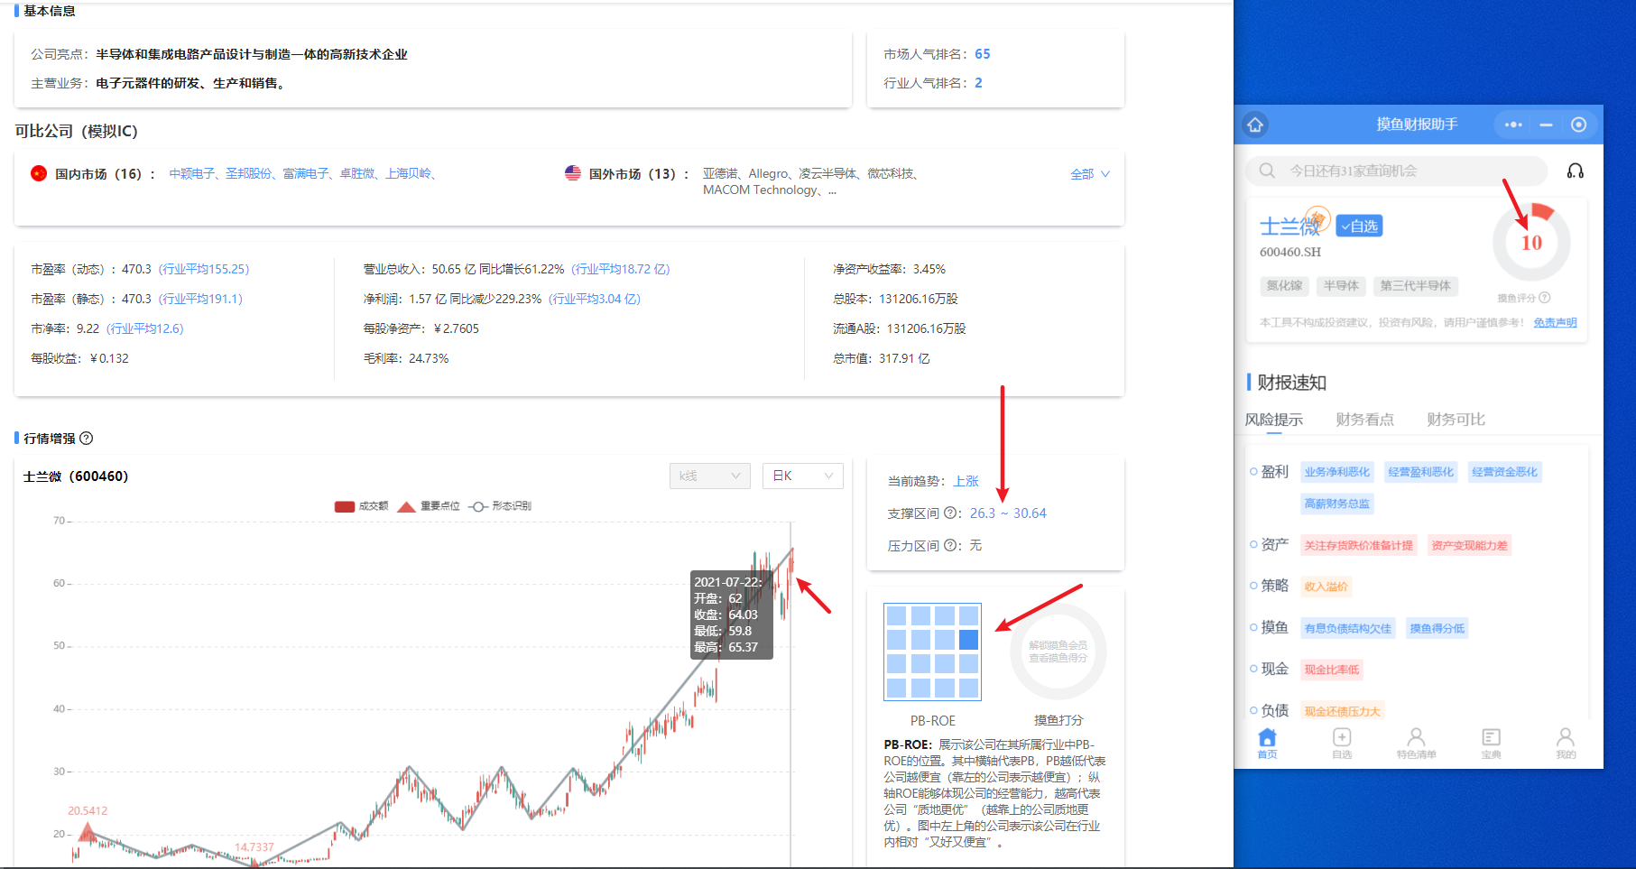The width and height of the screenshot is (1636, 869).
Task: Toggle 成交额 series in chart legend
Action: (x=361, y=506)
